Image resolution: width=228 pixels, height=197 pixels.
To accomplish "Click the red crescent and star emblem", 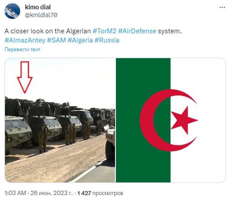I will tap(169, 120).
